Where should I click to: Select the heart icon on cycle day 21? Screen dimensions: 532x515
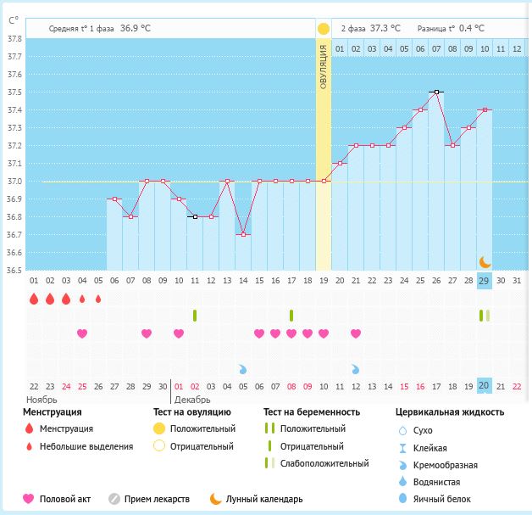[356, 333]
